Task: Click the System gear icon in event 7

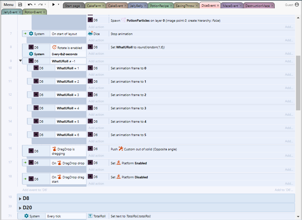Action: tap(31, 34)
